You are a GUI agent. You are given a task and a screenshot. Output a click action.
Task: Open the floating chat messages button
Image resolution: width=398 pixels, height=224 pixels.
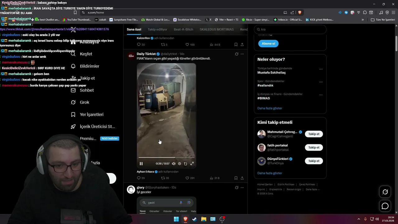[385, 206]
